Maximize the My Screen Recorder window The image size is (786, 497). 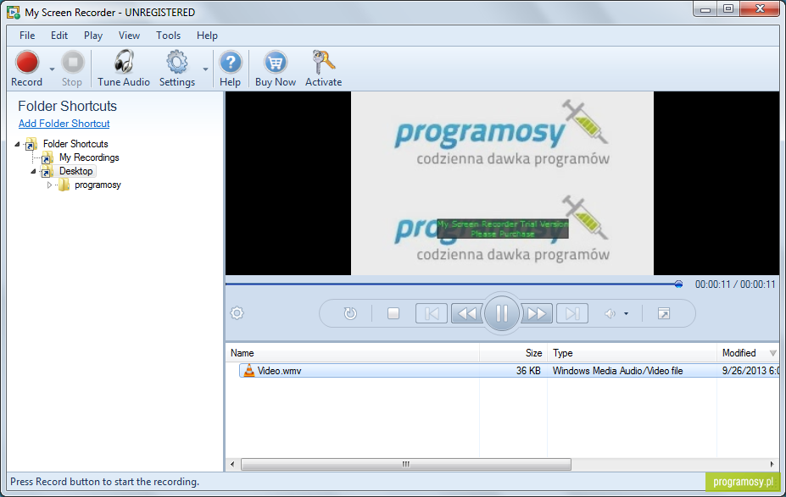(x=728, y=9)
